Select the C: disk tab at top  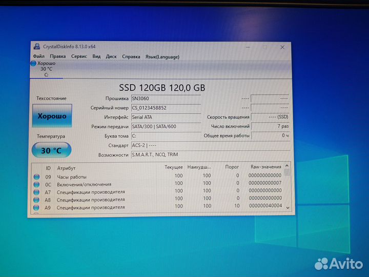click(x=46, y=69)
